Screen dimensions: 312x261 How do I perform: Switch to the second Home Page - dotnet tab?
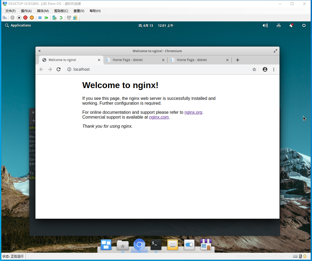coord(199,60)
